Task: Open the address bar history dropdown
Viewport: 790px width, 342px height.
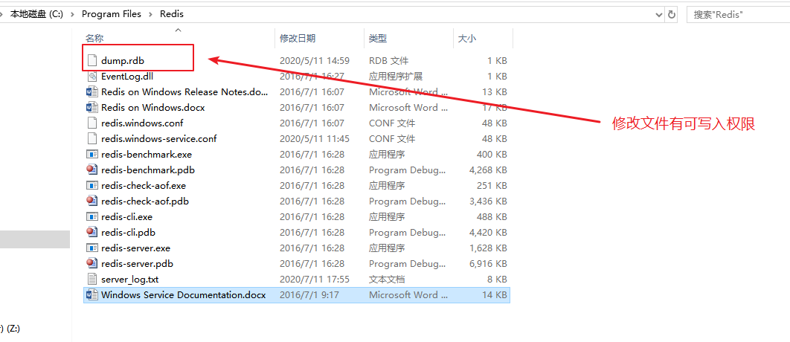Action: [x=659, y=15]
